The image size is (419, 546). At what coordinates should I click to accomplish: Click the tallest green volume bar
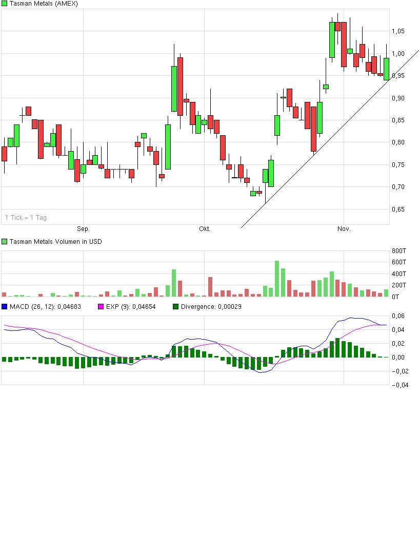pyautogui.click(x=277, y=279)
